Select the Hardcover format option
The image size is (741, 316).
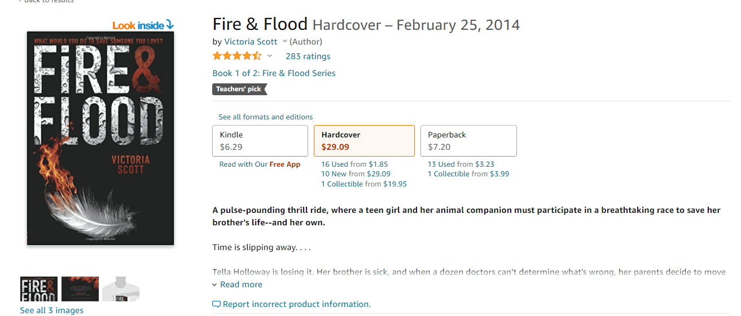click(364, 141)
